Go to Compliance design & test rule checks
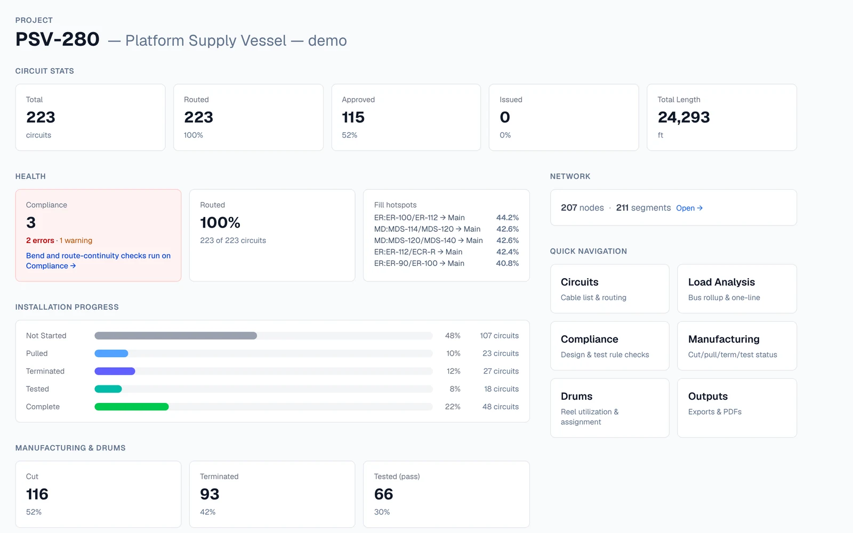Image resolution: width=853 pixels, height=533 pixels. [609, 346]
